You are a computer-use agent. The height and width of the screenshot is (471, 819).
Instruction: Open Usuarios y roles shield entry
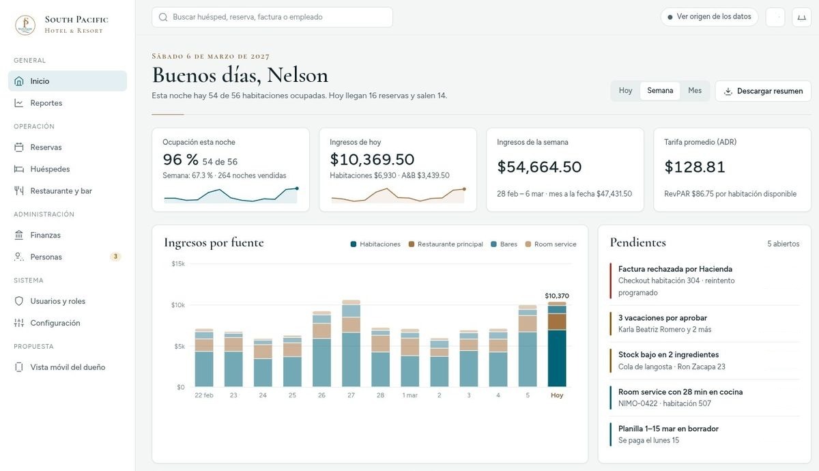tap(67, 301)
